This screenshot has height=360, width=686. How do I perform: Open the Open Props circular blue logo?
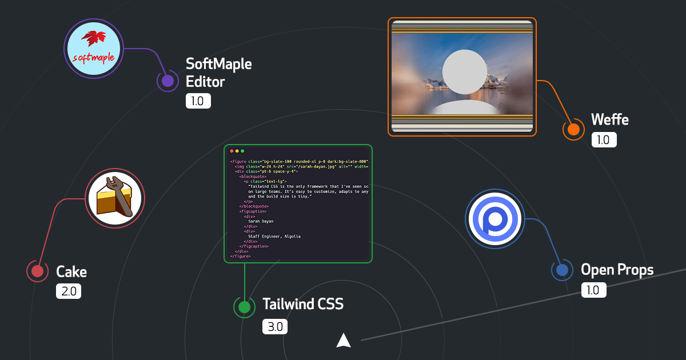[x=494, y=219]
